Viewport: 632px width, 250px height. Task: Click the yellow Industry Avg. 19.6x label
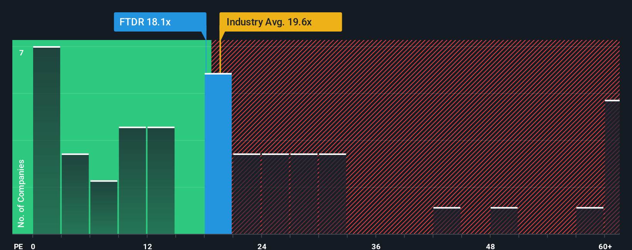pos(281,22)
